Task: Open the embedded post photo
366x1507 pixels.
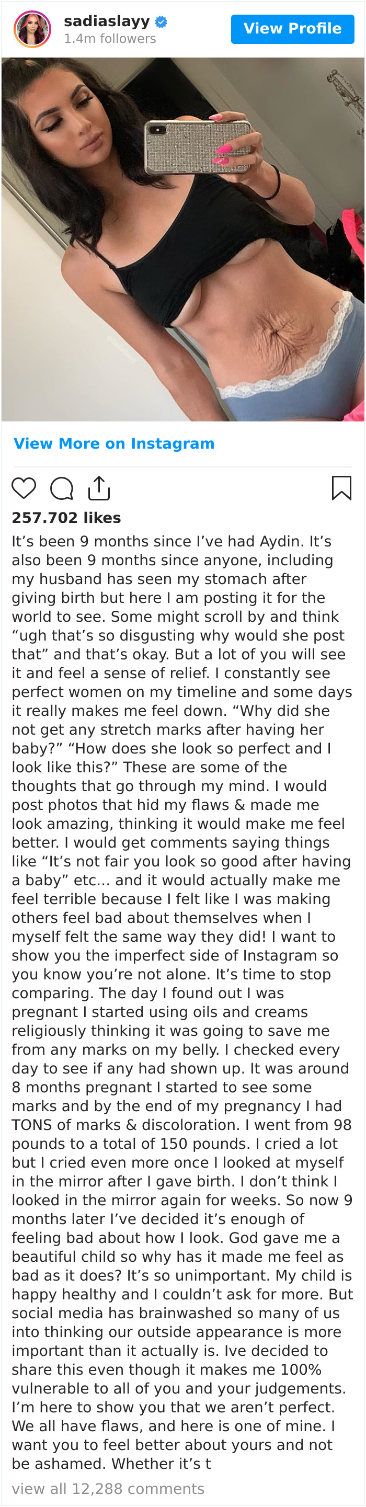Action: click(183, 239)
